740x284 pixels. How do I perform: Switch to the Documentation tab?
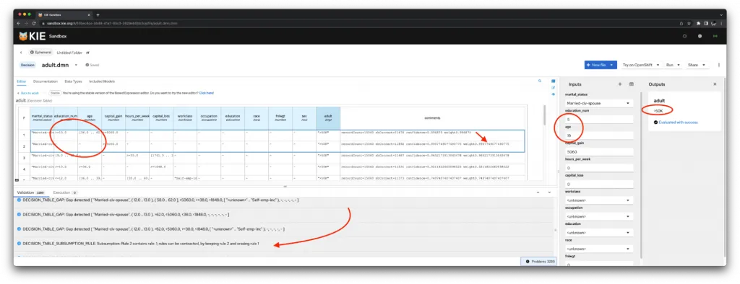click(46, 81)
